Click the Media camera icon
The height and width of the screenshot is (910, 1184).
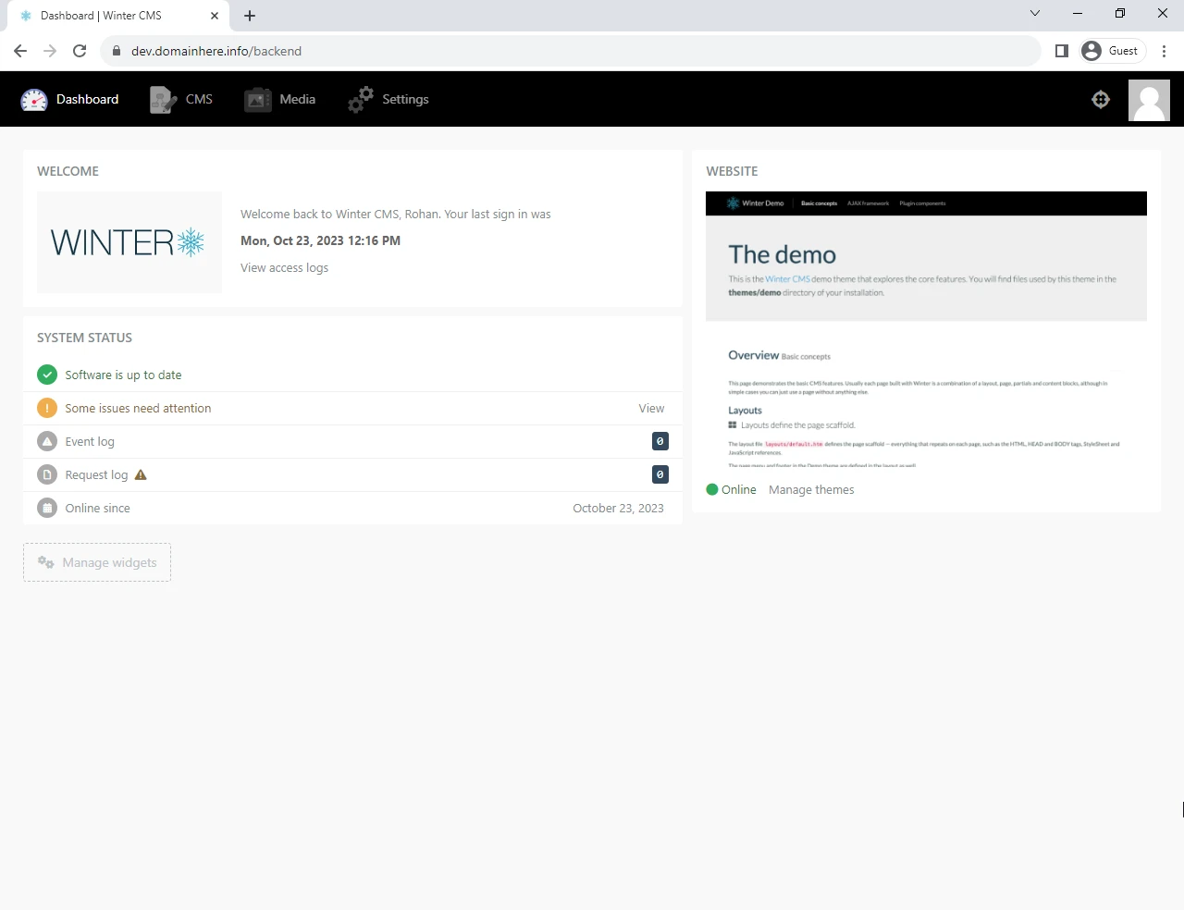[257, 100]
